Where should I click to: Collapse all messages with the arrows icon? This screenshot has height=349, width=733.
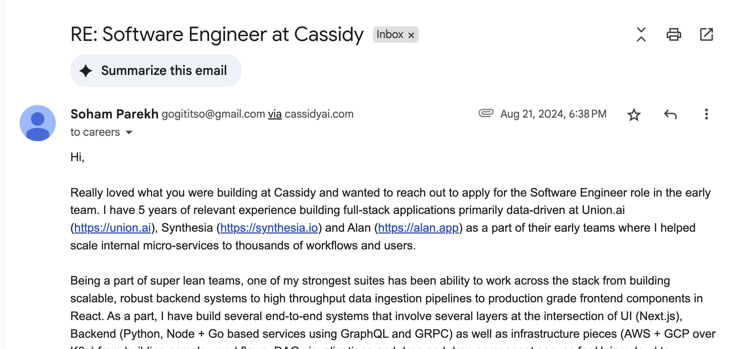(641, 34)
